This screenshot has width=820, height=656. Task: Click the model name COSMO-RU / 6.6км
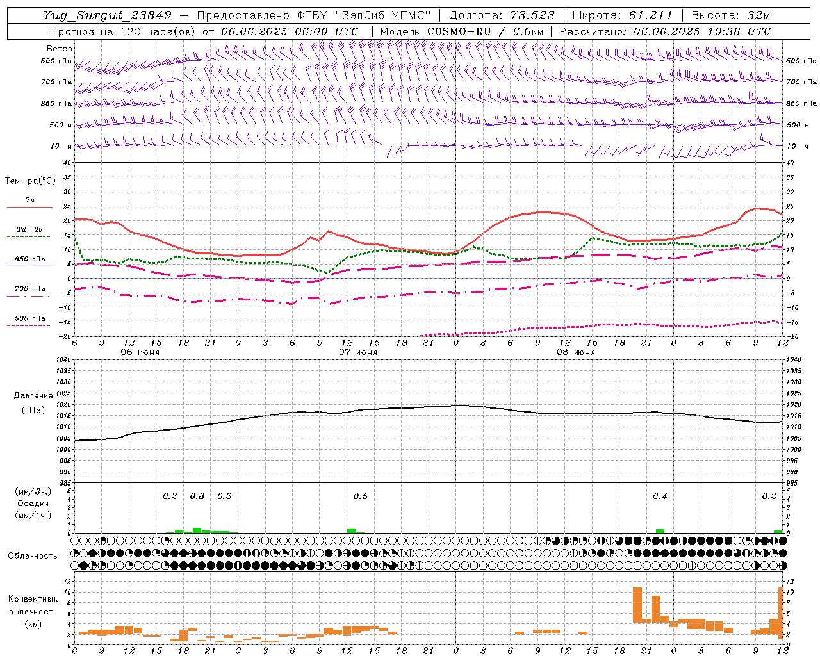[485, 31]
